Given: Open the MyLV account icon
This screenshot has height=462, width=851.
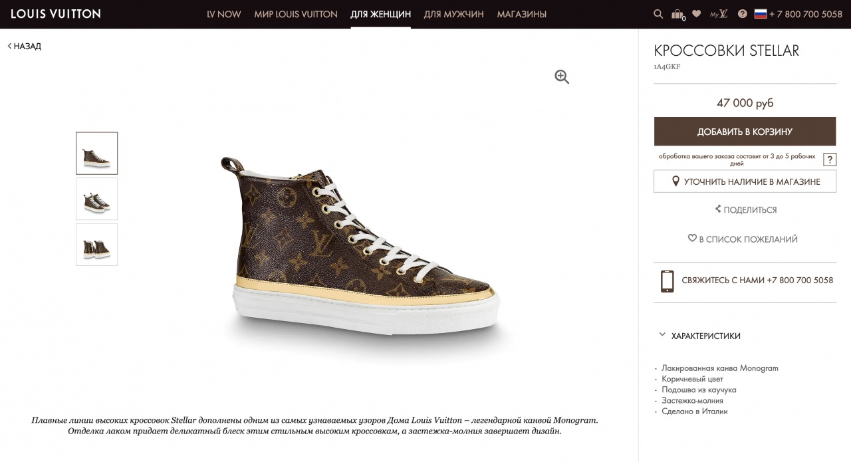Looking at the screenshot, I should 718,14.
